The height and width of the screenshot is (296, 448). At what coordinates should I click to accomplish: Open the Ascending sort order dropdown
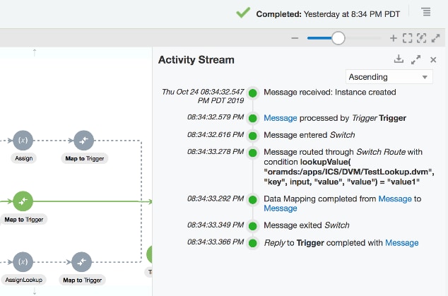(389, 76)
